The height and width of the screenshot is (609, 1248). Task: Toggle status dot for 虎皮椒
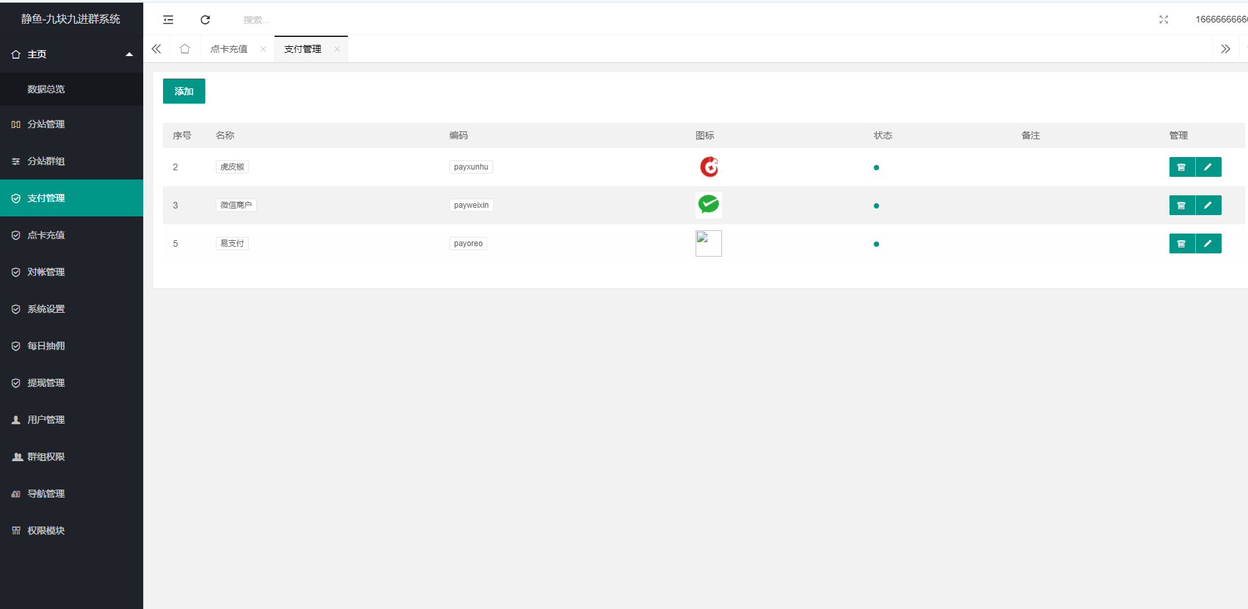(876, 168)
